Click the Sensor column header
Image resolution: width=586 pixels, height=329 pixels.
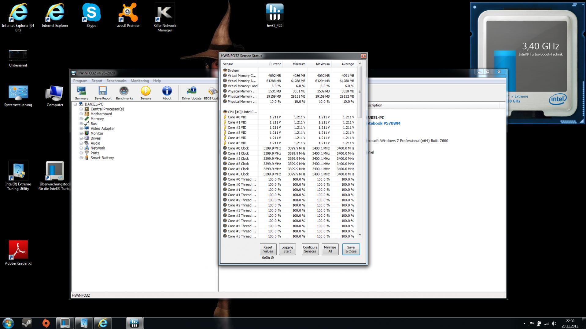tap(240, 64)
